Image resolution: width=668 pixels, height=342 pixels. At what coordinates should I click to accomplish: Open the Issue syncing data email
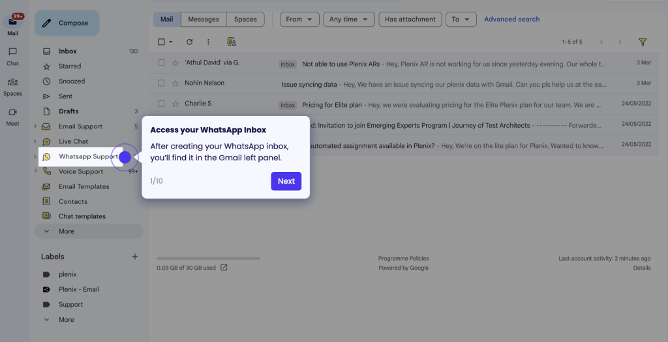tap(403, 84)
